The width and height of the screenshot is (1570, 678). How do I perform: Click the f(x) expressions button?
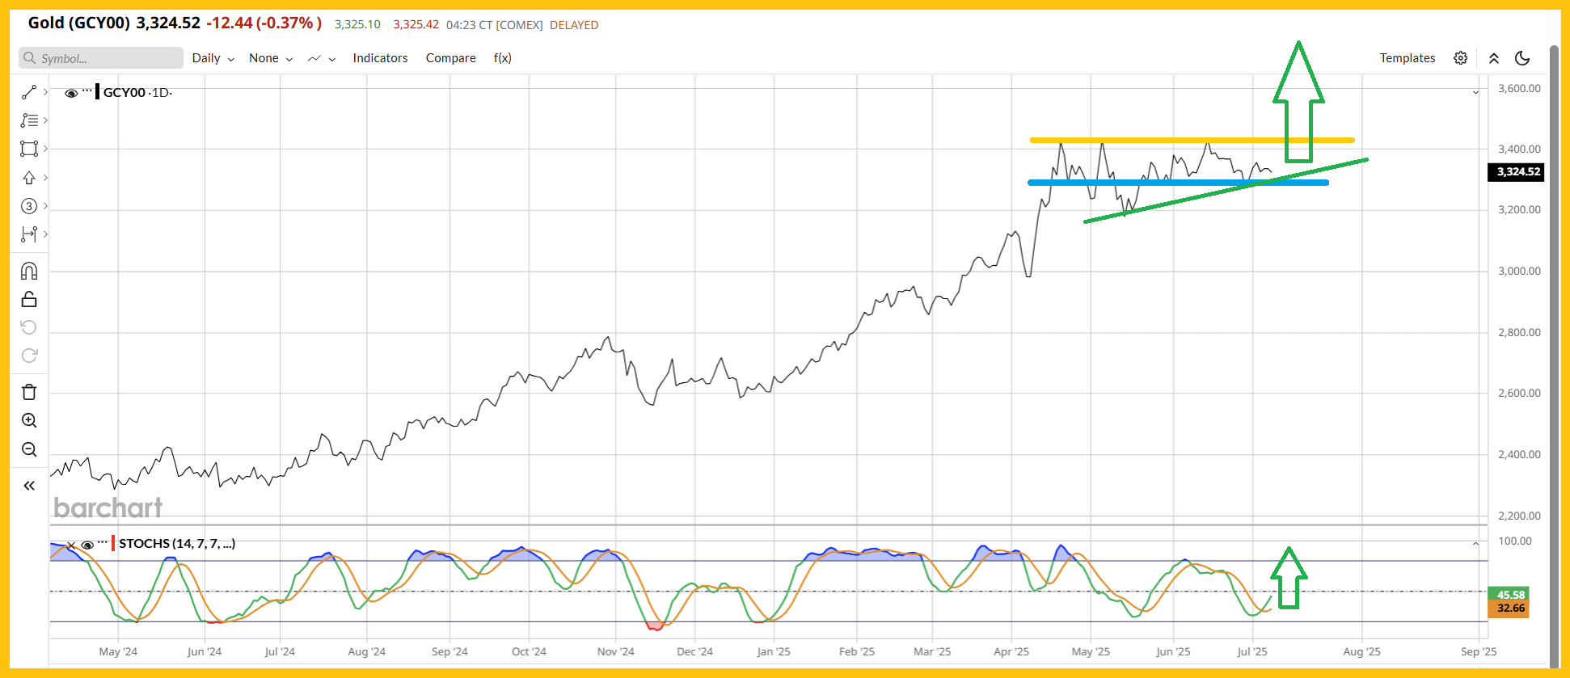502,58
